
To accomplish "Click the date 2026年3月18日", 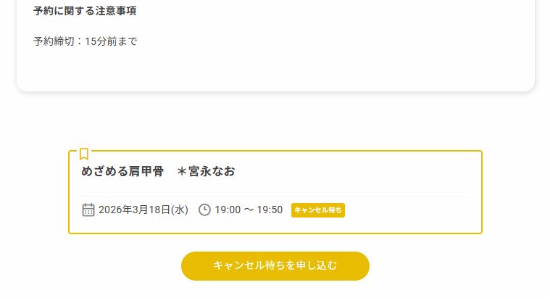I will click(x=134, y=210).
